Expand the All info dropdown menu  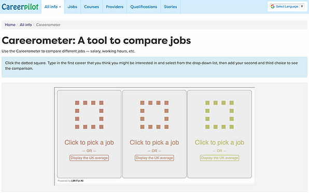52,7
